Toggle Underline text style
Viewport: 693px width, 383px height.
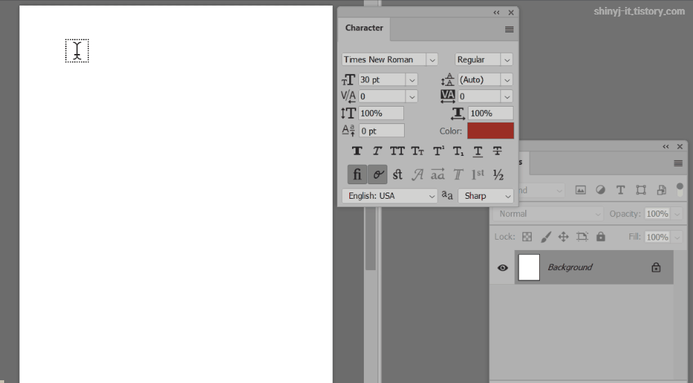477,151
